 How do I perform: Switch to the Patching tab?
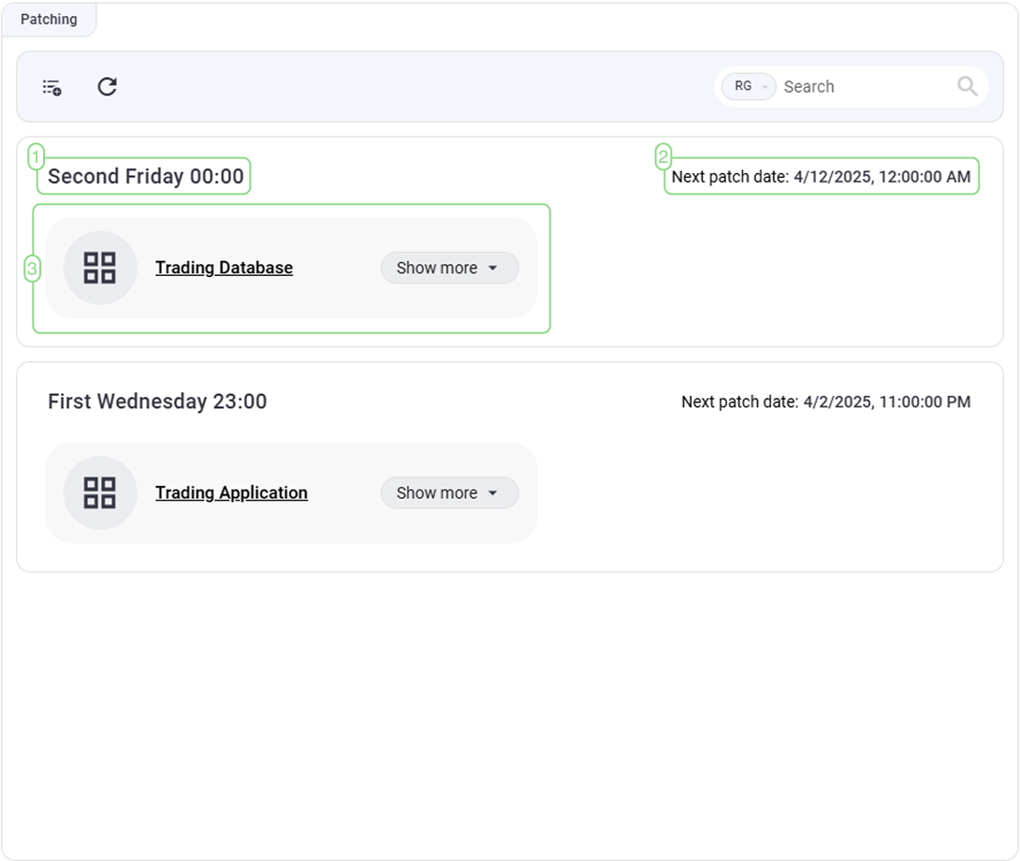(x=49, y=19)
